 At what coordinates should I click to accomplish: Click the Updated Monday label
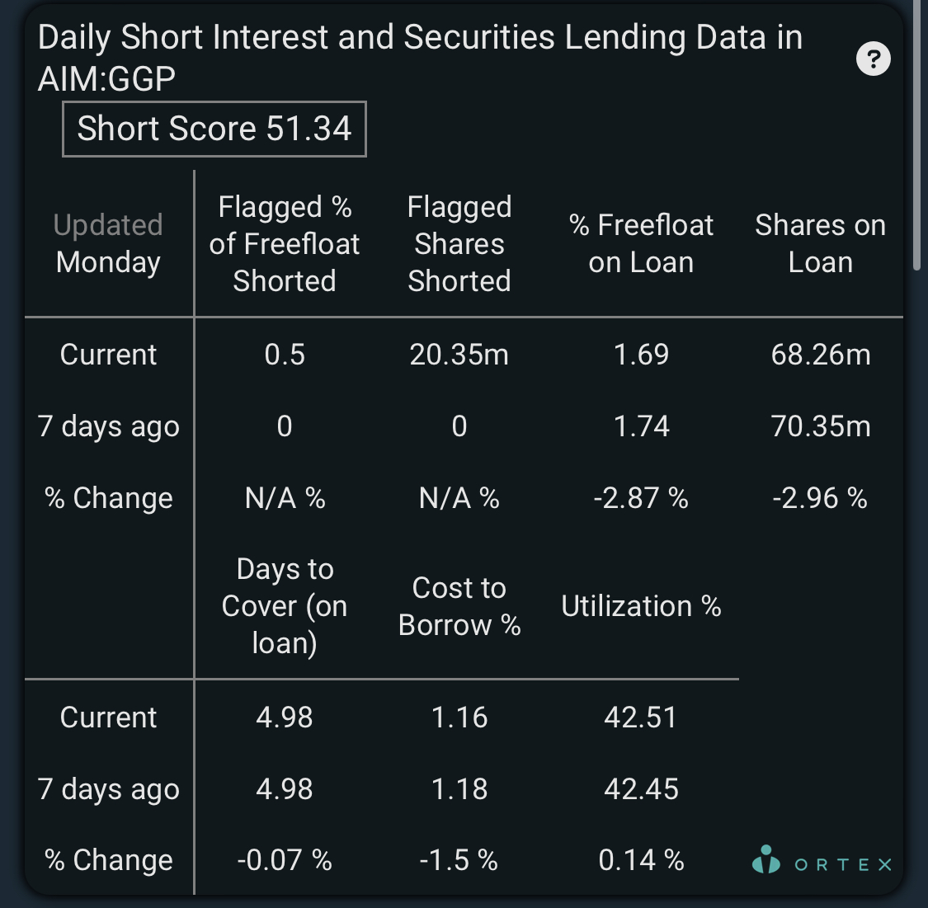pyautogui.click(x=108, y=244)
